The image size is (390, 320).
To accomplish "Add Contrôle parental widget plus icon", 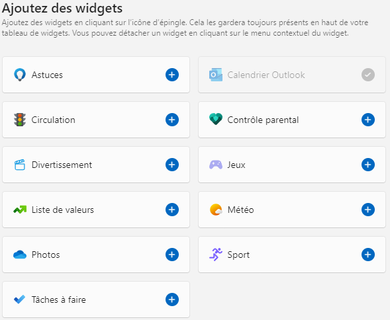I will (x=368, y=120).
